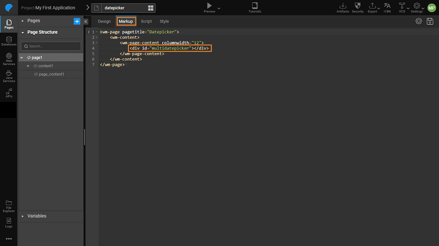The image size is (439, 246).
Task: Switch to the Design tab
Action: click(x=104, y=21)
